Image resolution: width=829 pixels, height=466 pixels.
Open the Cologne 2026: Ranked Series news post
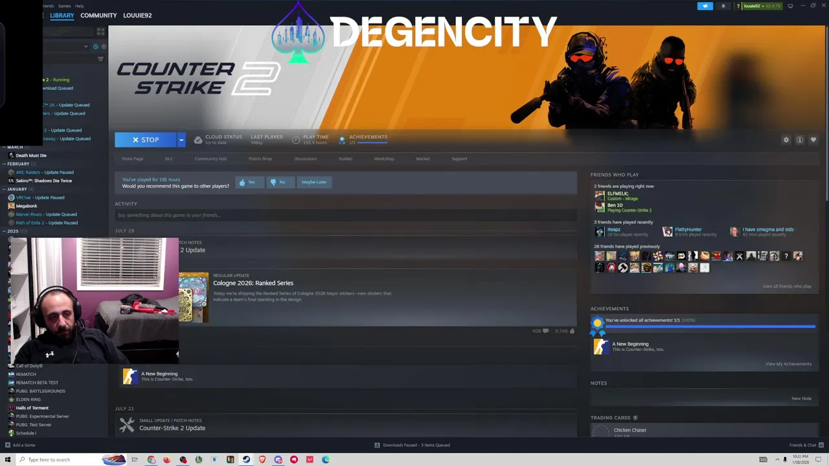coord(253,283)
